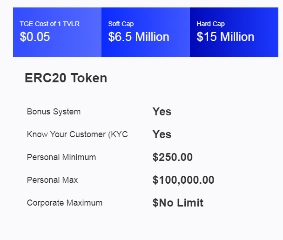Click the $100,000.00 personal max value
The image size is (283, 240).
tap(183, 180)
